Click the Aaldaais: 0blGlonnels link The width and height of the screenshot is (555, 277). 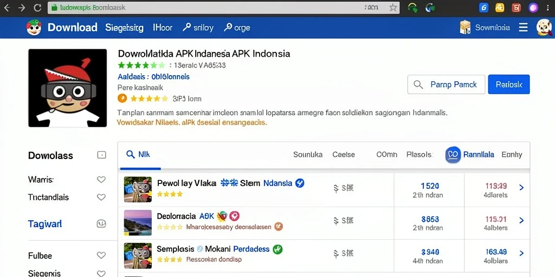[x=153, y=77]
